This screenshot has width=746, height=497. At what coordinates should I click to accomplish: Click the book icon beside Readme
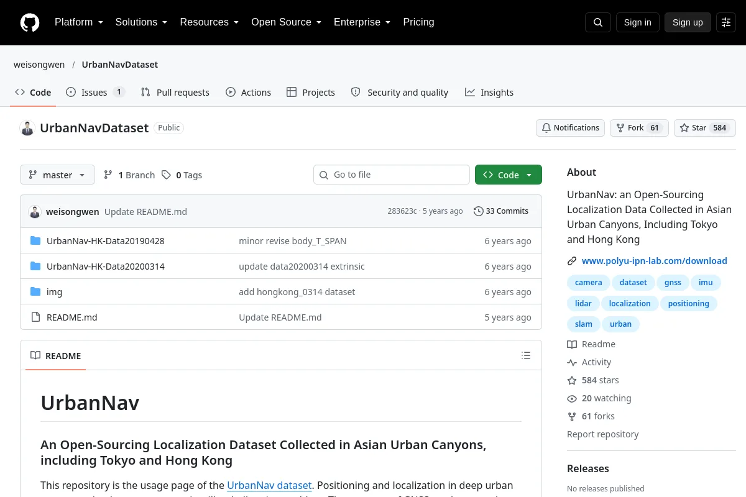click(x=572, y=344)
